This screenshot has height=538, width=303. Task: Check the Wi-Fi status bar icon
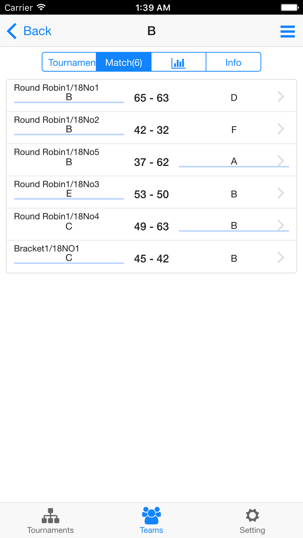tap(41, 7)
